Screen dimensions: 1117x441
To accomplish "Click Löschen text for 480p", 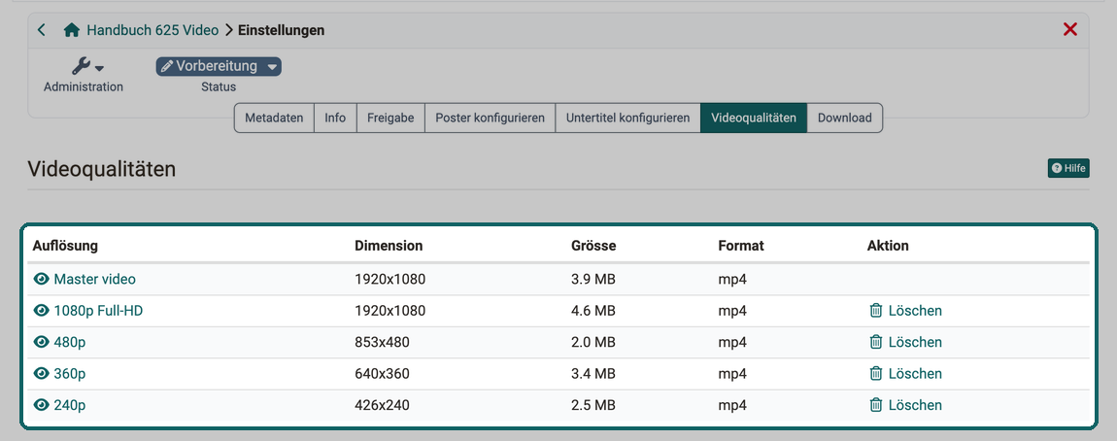I will pyautogui.click(x=915, y=342).
